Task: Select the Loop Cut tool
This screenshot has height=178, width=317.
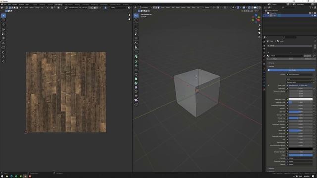Action: pos(136,70)
